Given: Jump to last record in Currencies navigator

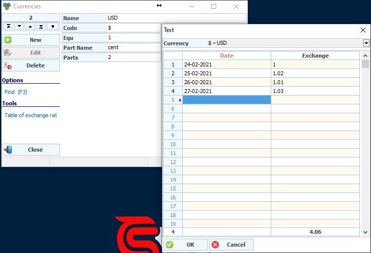Looking at the screenshot, I should tap(41, 26).
